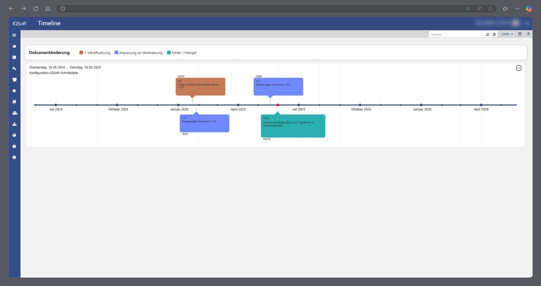Click the Dokumentänderung legend heading

click(x=50, y=52)
